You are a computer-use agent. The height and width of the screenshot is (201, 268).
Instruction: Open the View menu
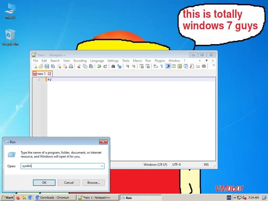[x=66, y=61]
